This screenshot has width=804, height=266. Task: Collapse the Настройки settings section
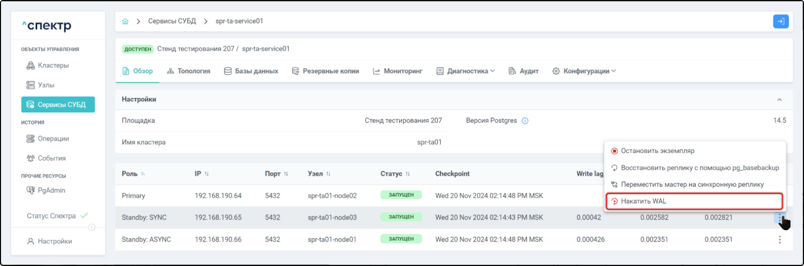tap(779, 100)
